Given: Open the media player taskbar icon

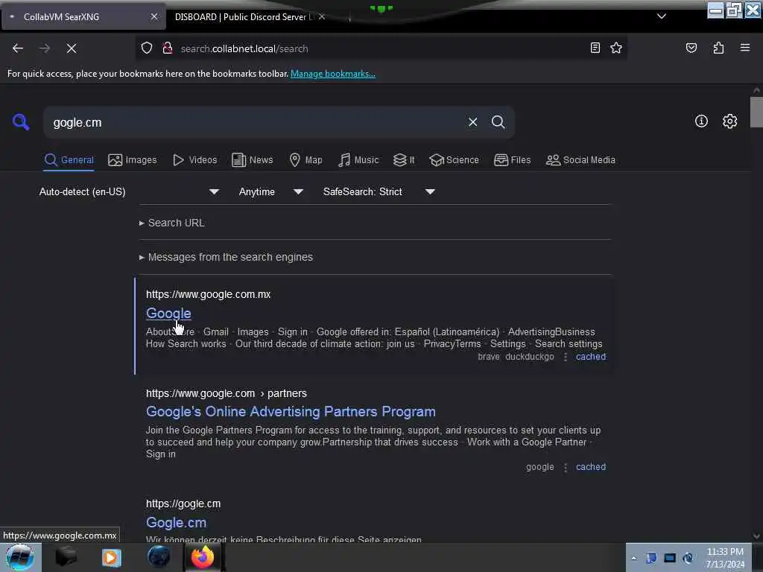Looking at the screenshot, I should pyautogui.click(x=112, y=557).
